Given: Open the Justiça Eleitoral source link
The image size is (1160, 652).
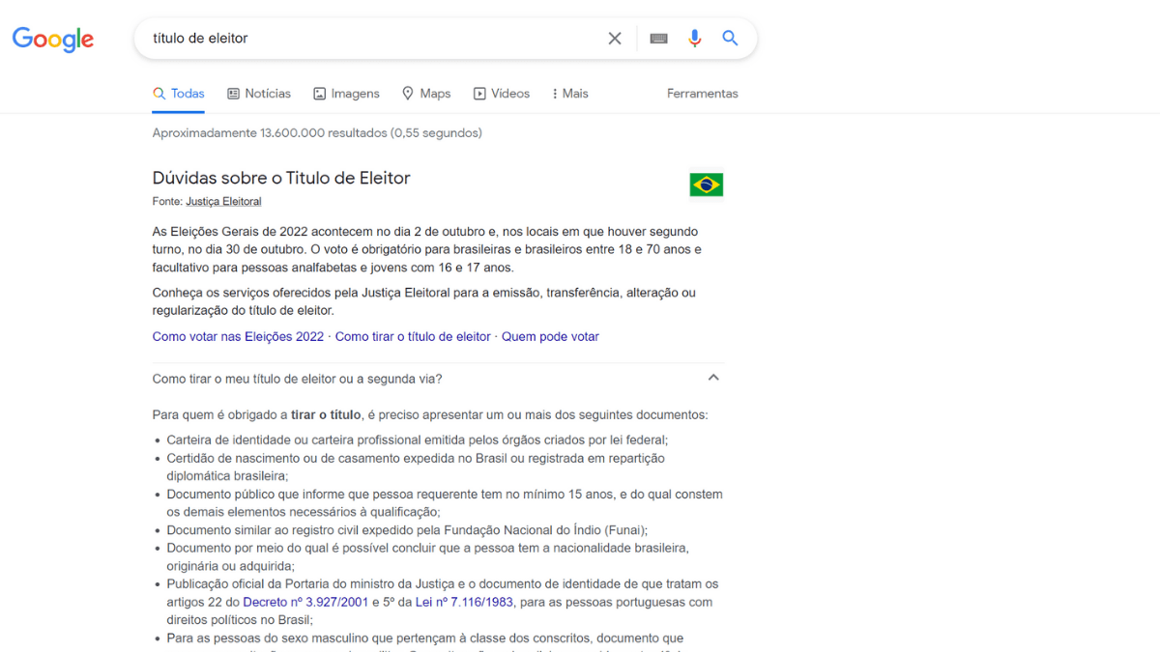Looking at the screenshot, I should click(x=223, y=202).
